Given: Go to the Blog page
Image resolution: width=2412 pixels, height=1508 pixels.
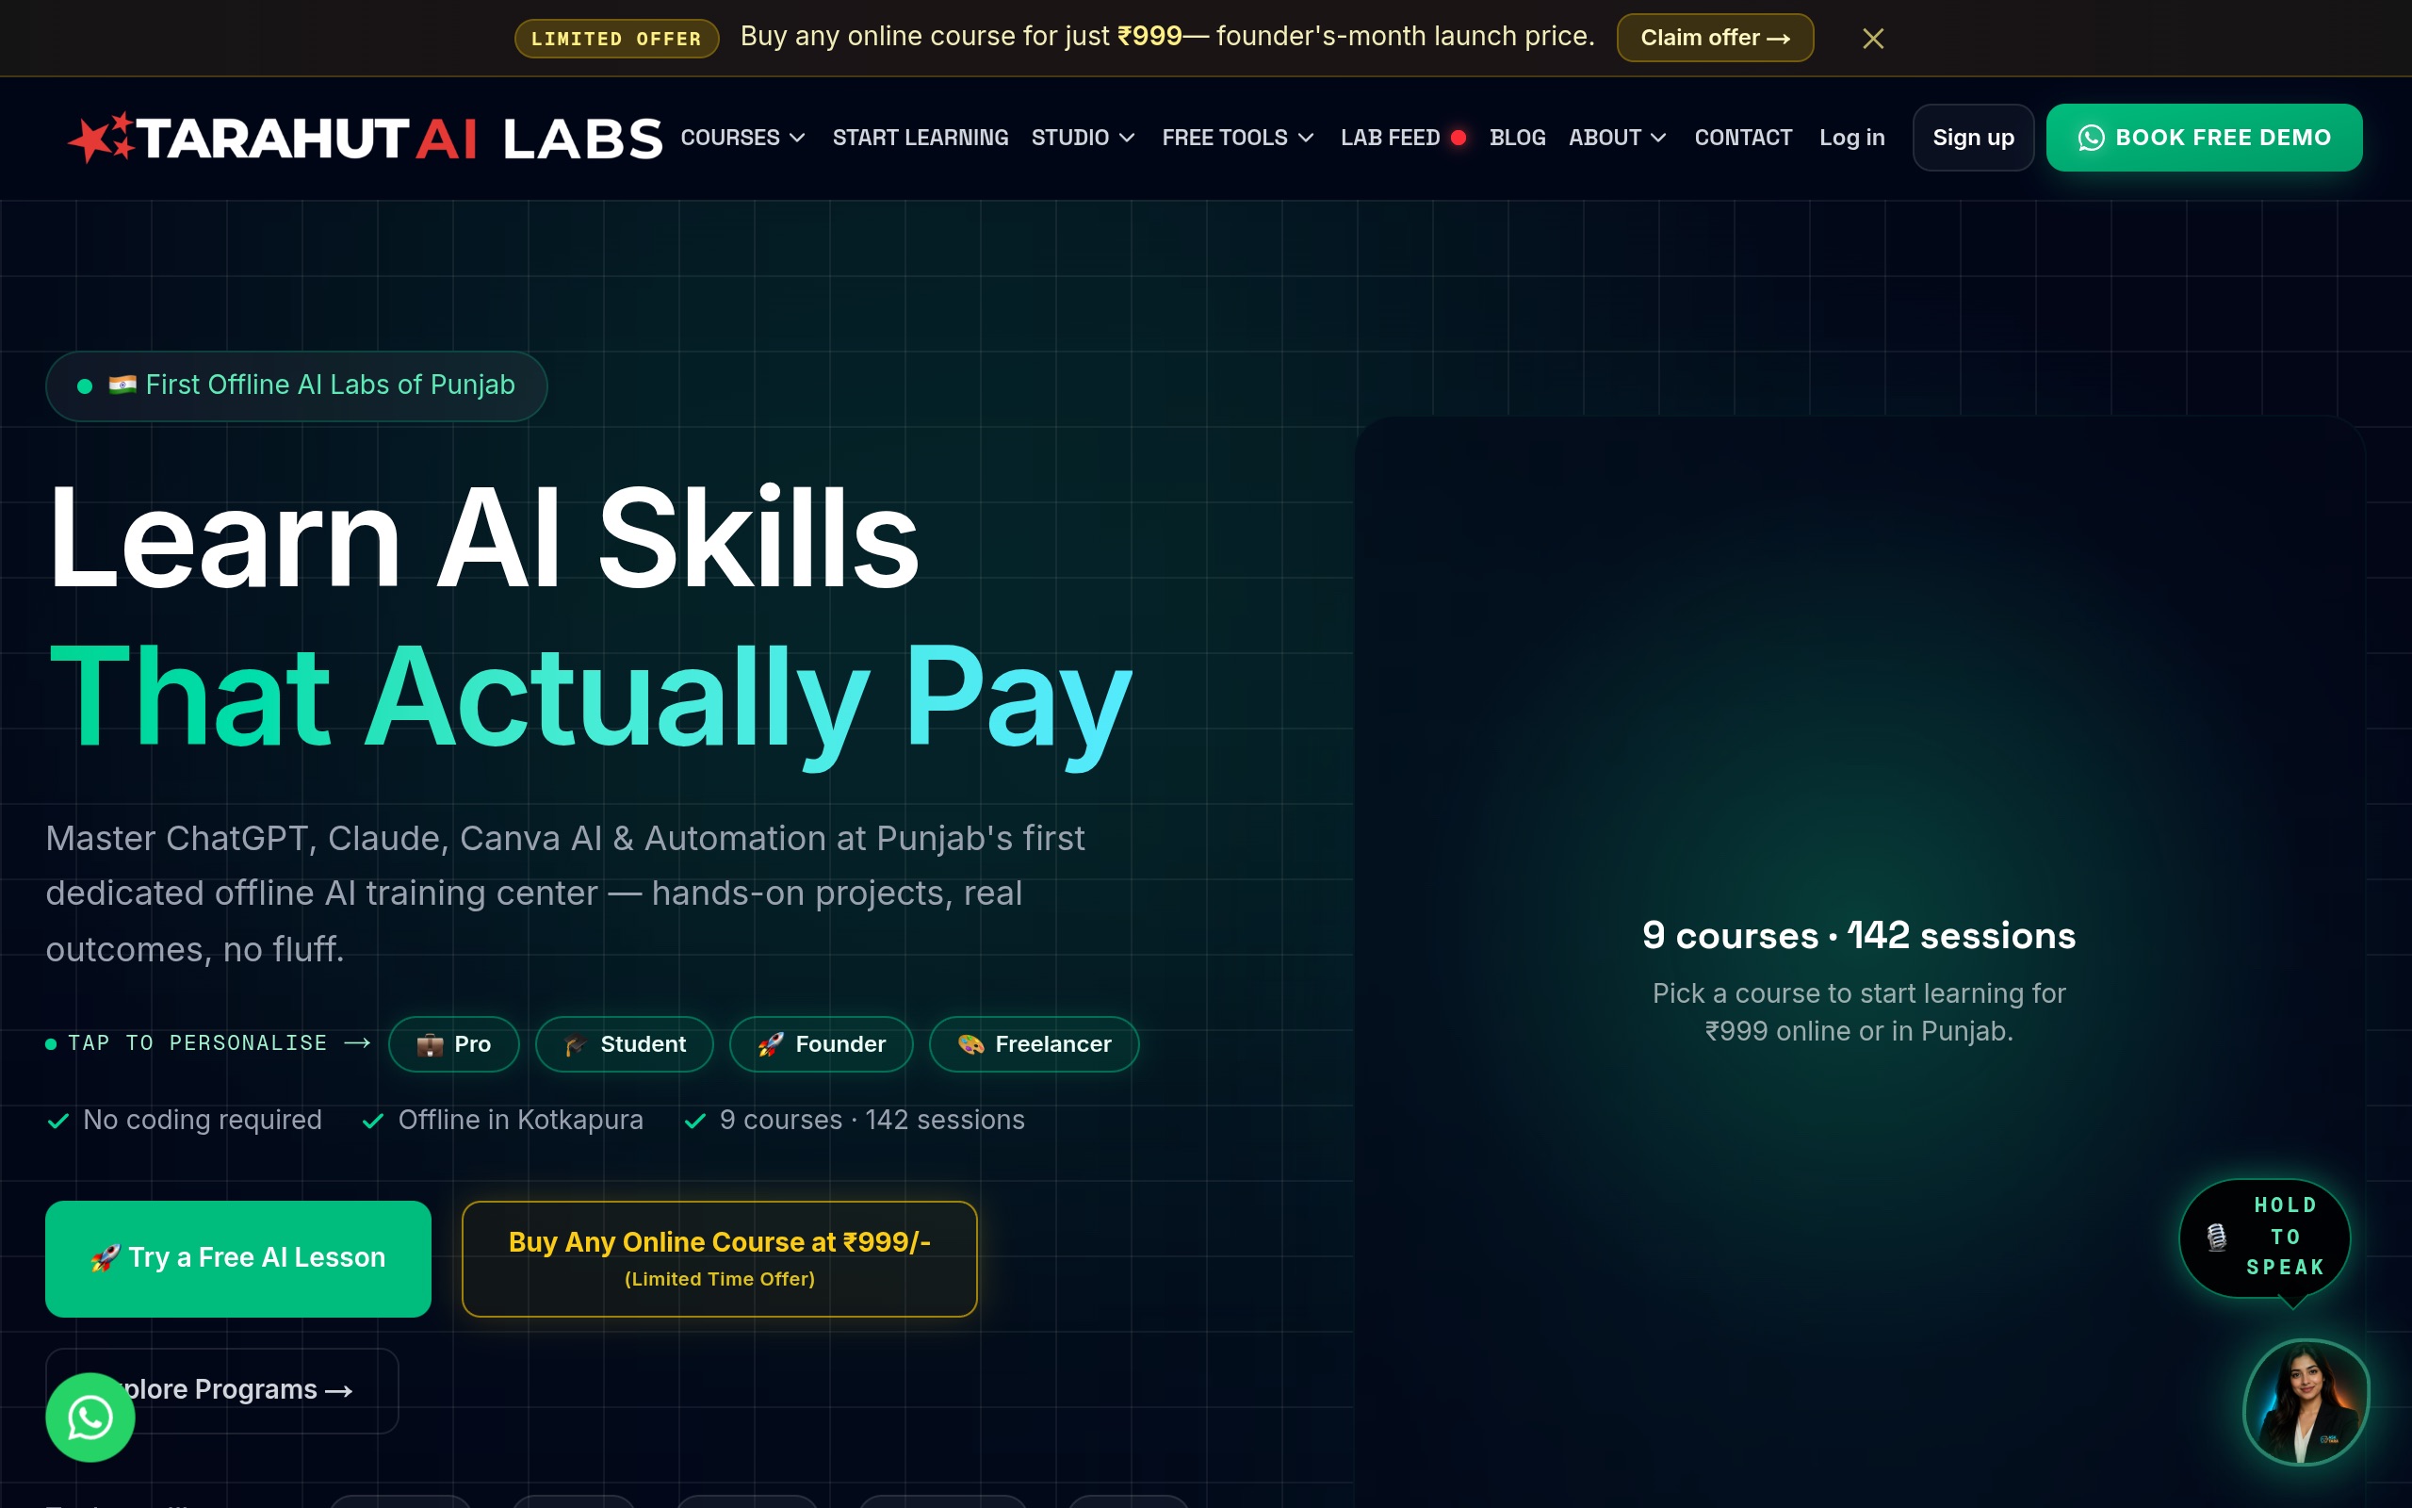Looking at the screenshot, I should (1517, 138).
